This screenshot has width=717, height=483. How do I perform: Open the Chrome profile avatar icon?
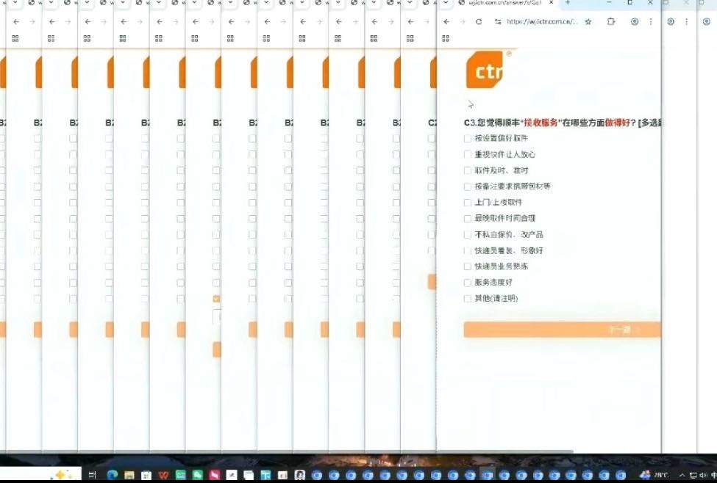[x=635, y=21]
